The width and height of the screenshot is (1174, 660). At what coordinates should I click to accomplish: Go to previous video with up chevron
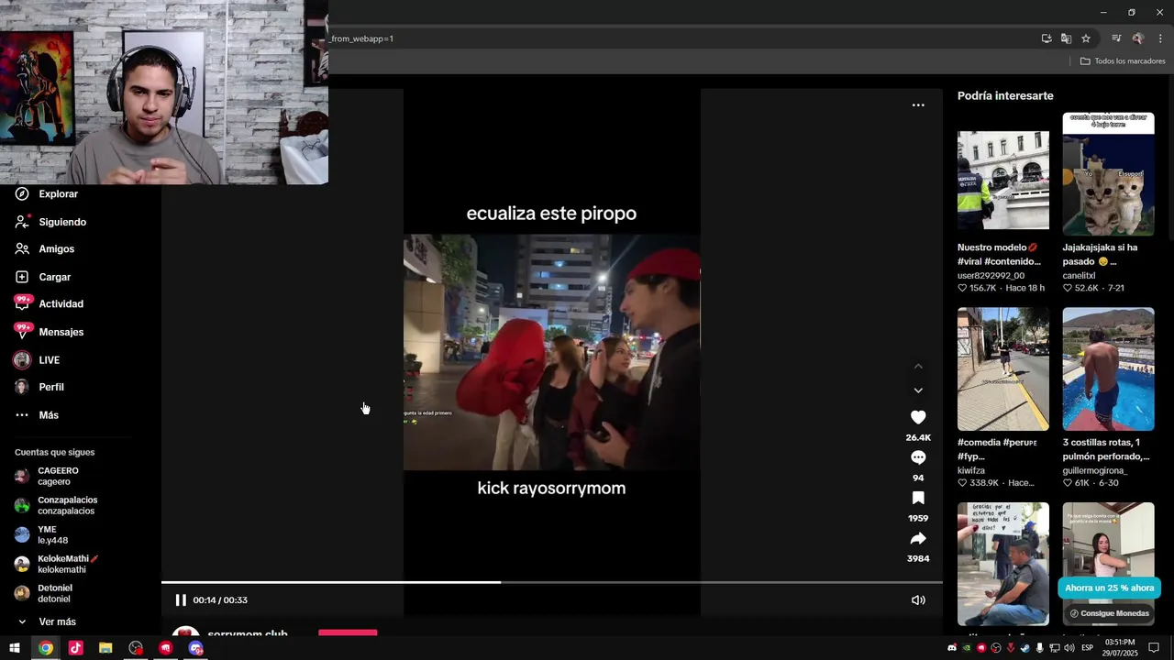(918, 367)
